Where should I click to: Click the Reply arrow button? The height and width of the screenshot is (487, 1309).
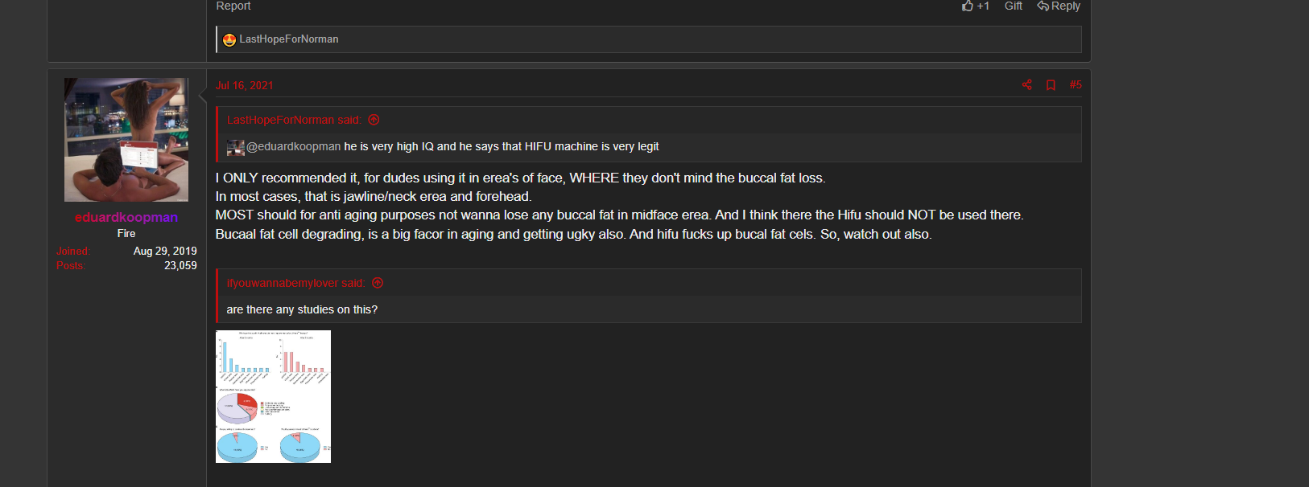pos(1059,6)
